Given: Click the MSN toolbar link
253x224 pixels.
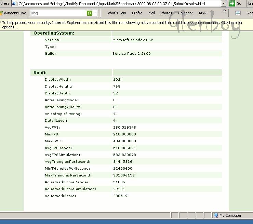Looking at the screenshot, I should tap(202, 13).
